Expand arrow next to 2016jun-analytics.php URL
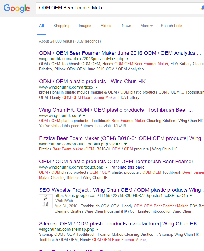This screenshot has width=204, height=251. coord(127,59)
